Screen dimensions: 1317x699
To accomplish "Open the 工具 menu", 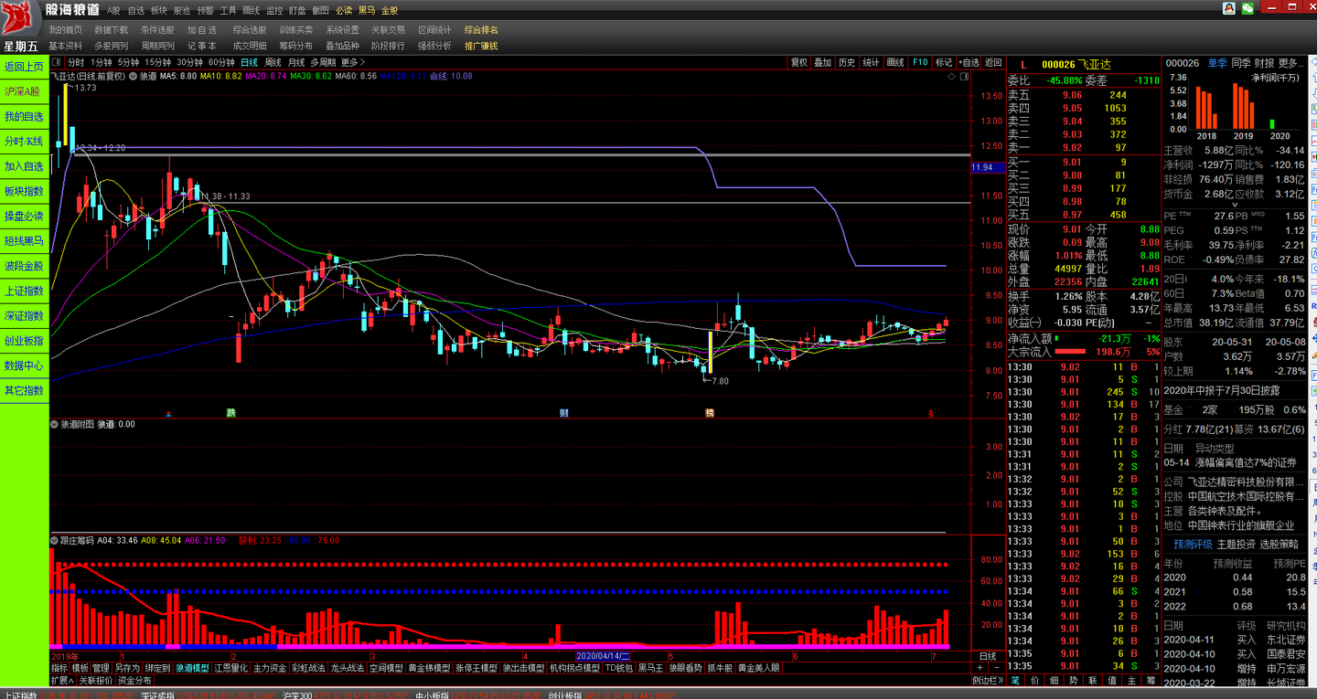I will pyautogui.click(x=228, y=10).
